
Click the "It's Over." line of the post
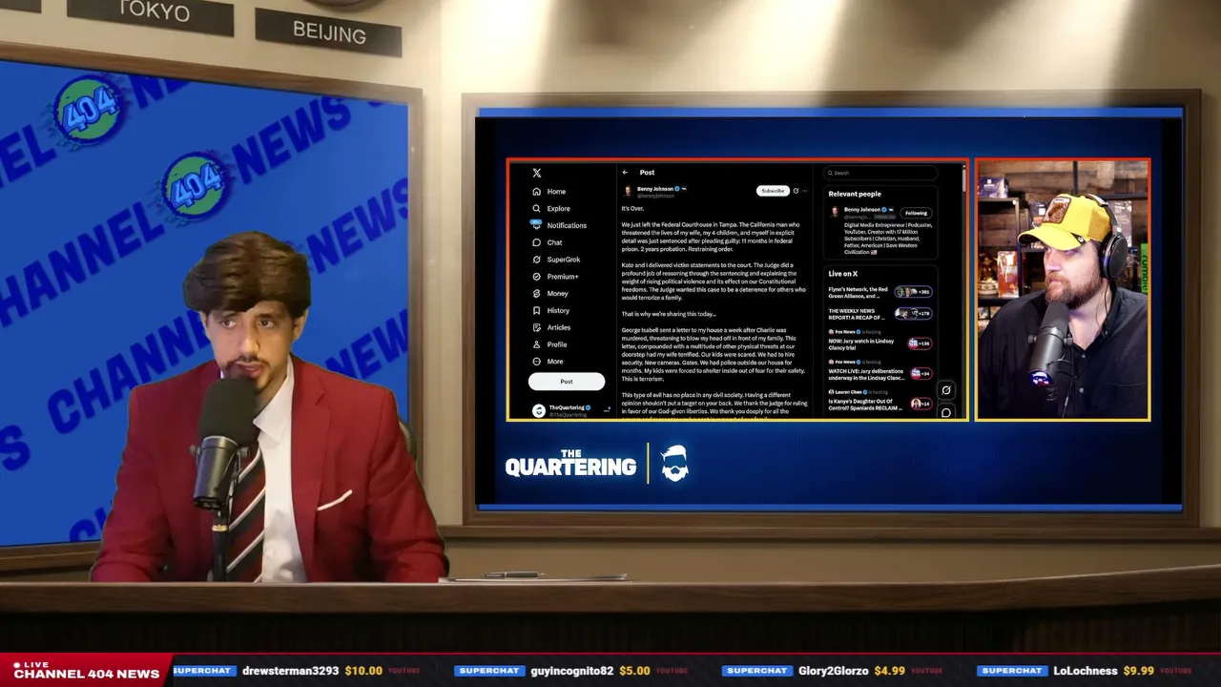[632, 208]
